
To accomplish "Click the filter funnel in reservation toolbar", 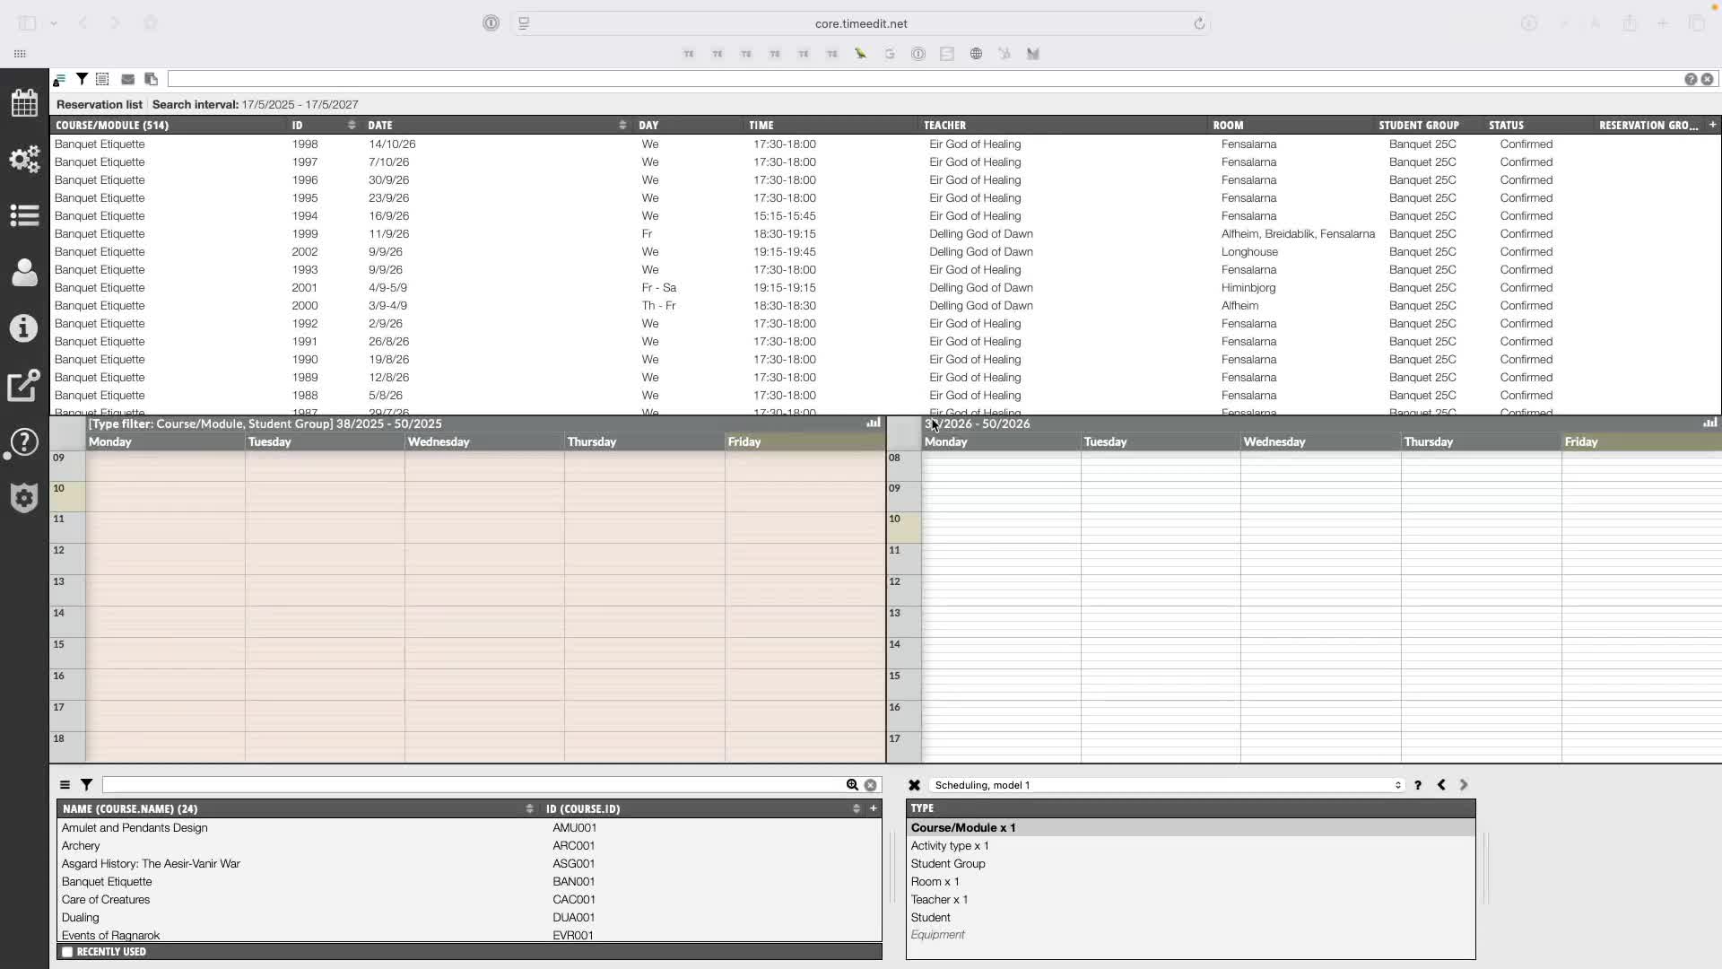I will click(82, 79).
